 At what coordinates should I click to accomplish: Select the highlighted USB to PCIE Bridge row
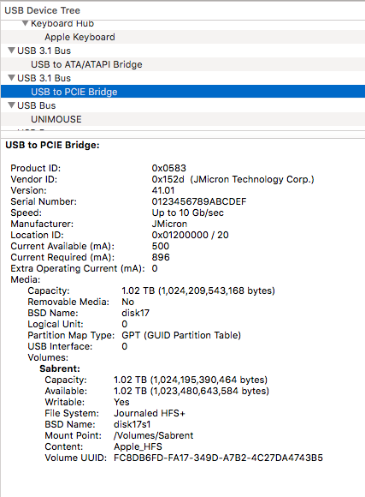pos(183,92)
